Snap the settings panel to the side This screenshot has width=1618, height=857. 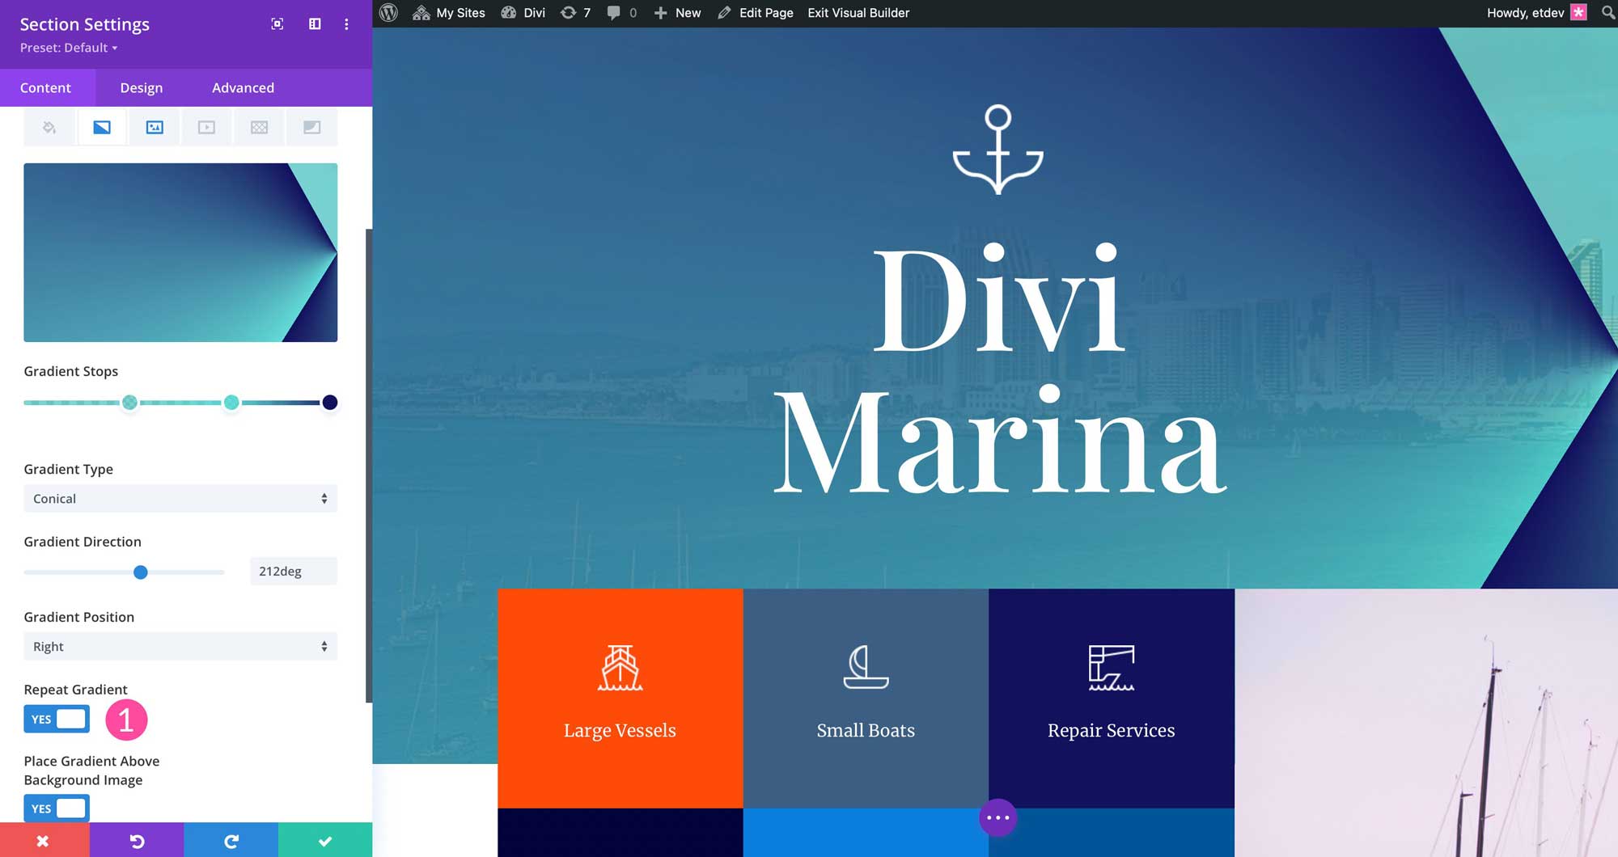coord(313,24)
